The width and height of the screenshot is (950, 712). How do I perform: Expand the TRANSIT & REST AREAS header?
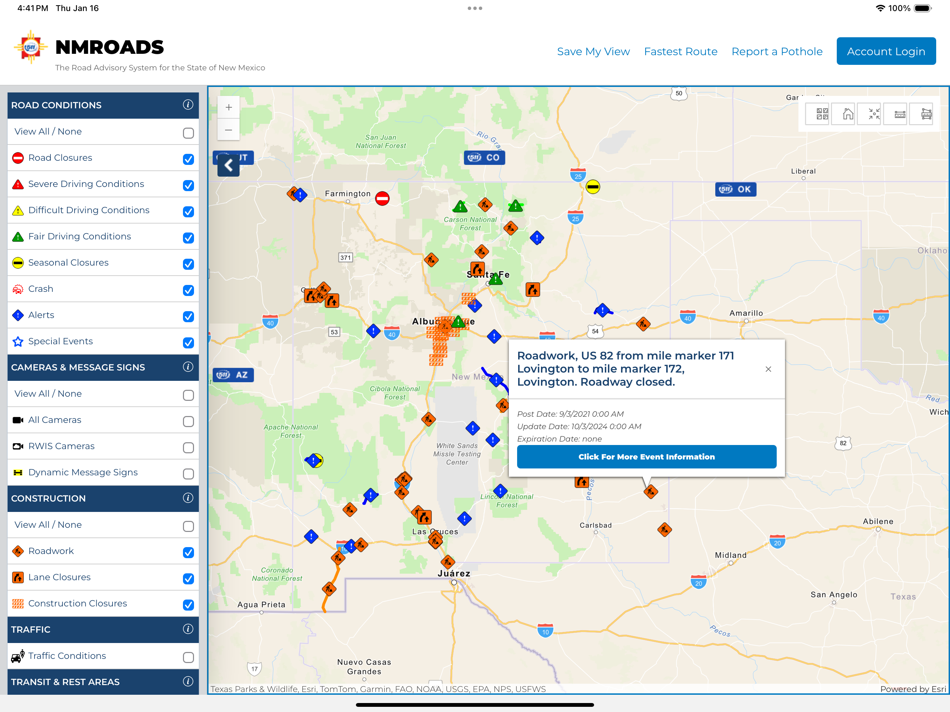tap(103, 682)
